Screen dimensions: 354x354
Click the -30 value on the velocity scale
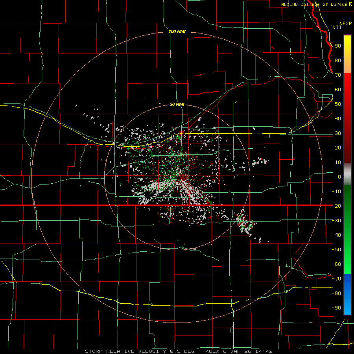coord(336,221)
